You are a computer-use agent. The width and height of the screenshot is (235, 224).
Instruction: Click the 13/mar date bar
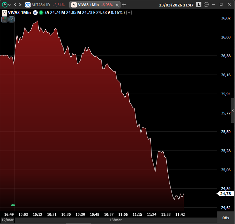coord(116,220)
